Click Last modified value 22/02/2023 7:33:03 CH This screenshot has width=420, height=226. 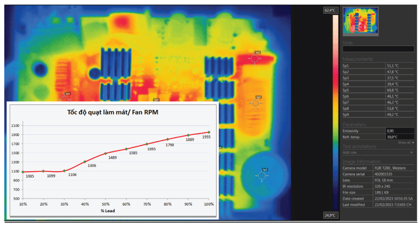(393, 205)
